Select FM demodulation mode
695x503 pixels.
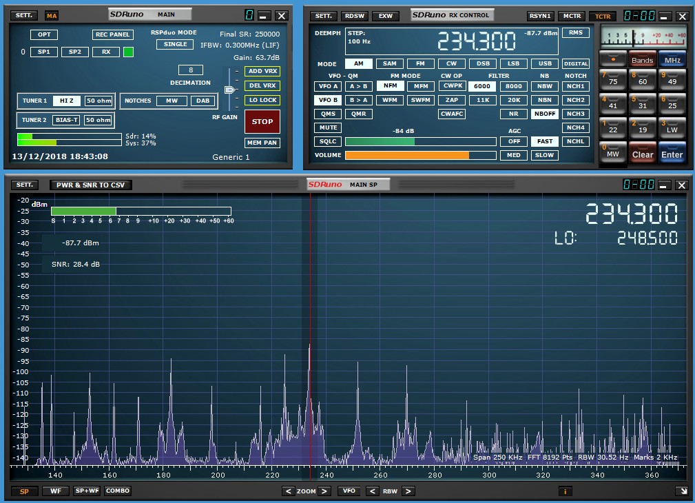click(x=420, y=63)
